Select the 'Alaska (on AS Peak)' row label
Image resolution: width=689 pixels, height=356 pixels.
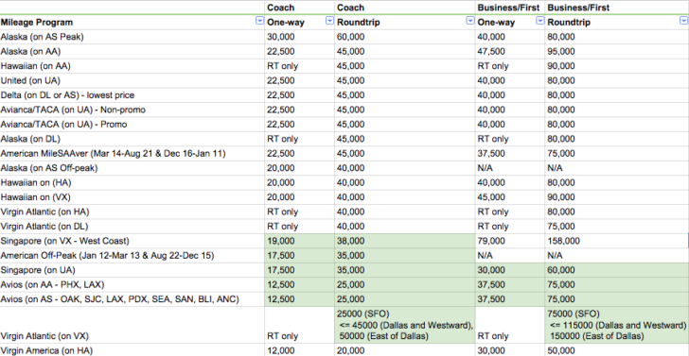[132, 37]
